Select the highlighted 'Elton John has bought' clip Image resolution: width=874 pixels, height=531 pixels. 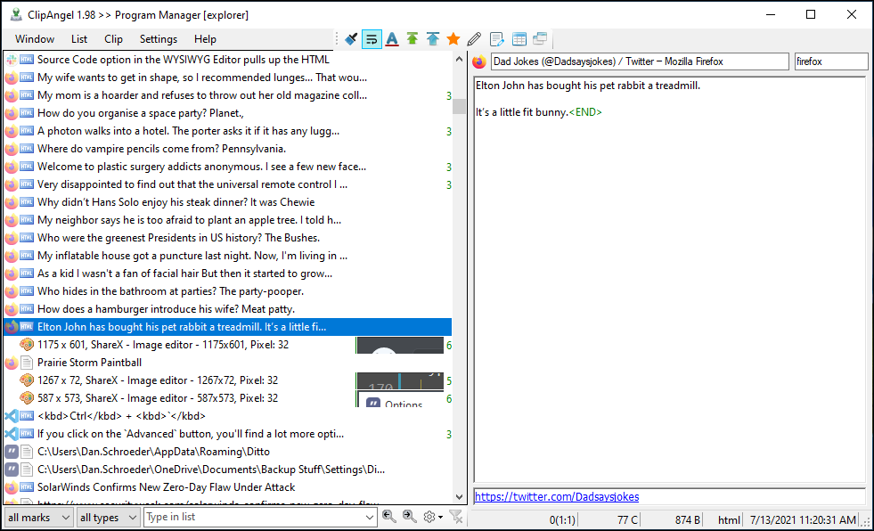pyautogui.click(x=227, y=327)
